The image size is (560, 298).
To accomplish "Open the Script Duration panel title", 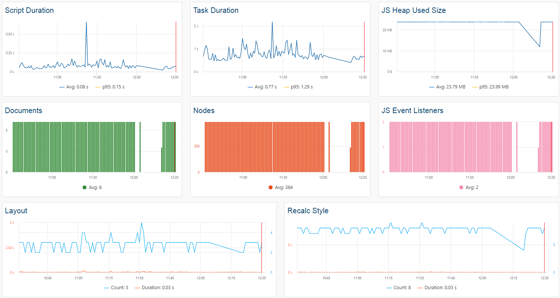I will (x=29, y=10).
